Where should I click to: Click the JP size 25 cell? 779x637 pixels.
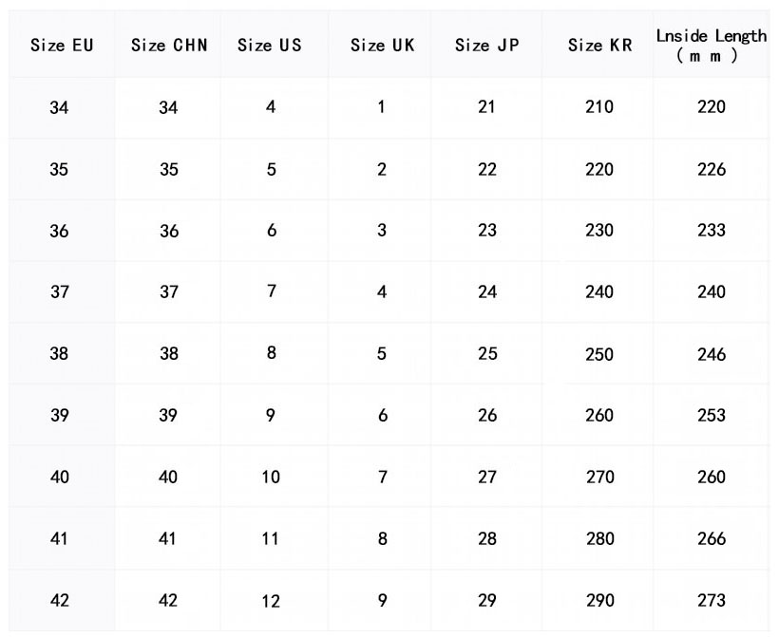coord(487,354)
